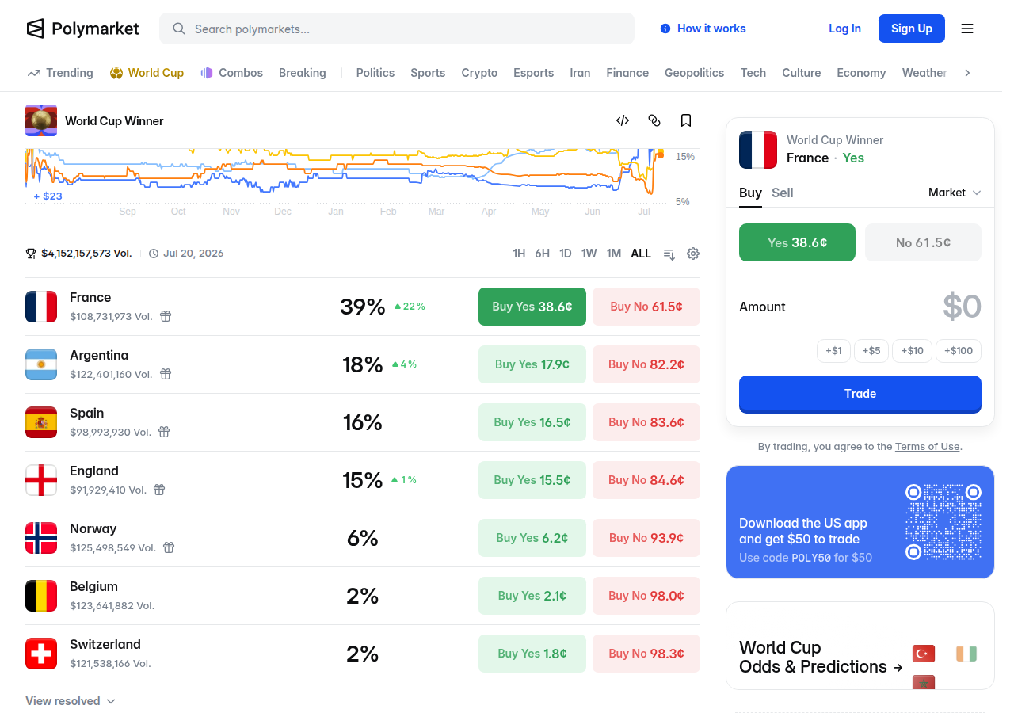Select the Yes 38.6¢ outcome toggle
This screenshot has width=1014, height=713.
tap(797, 242)
